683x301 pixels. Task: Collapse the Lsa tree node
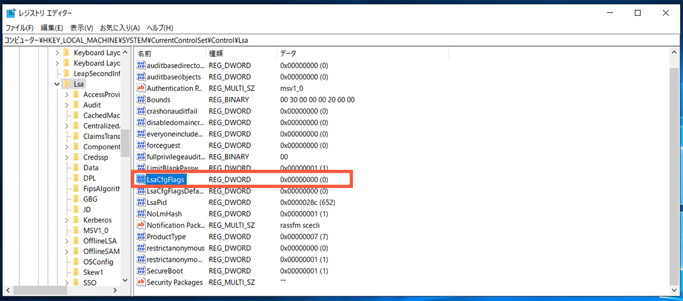point(57,84)
